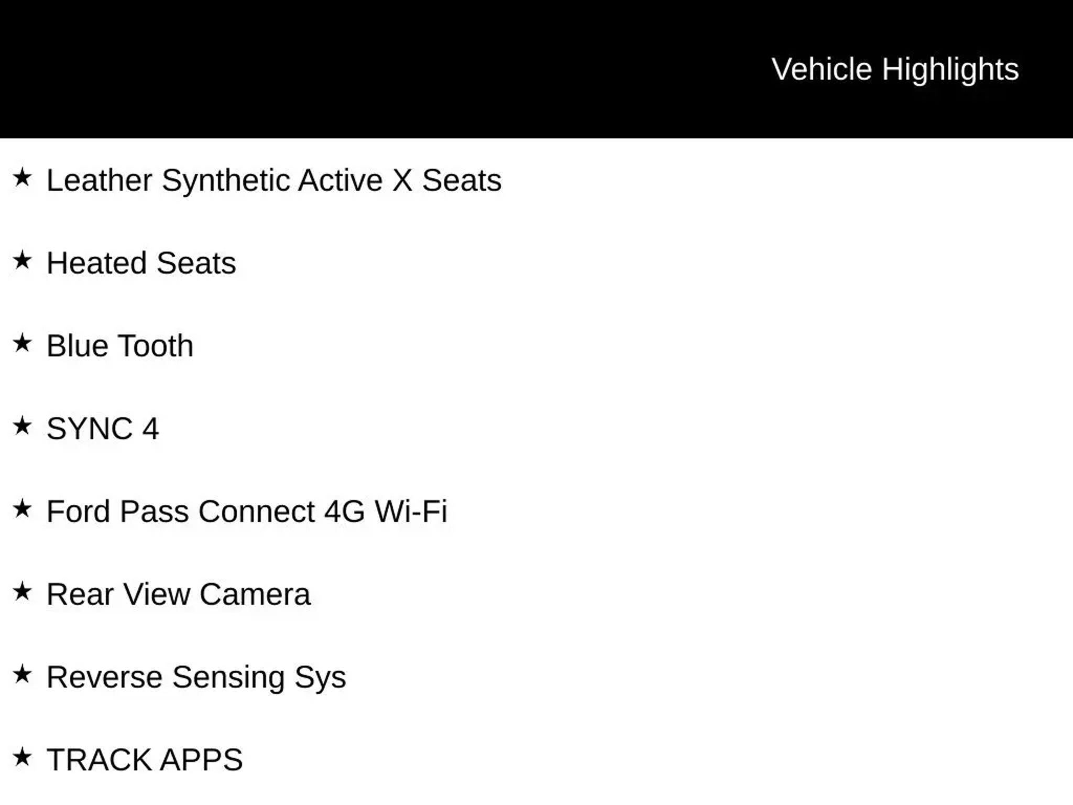Select the star beside Reverse Sensing Sys

pyautogui.click(x=22, y=675)
